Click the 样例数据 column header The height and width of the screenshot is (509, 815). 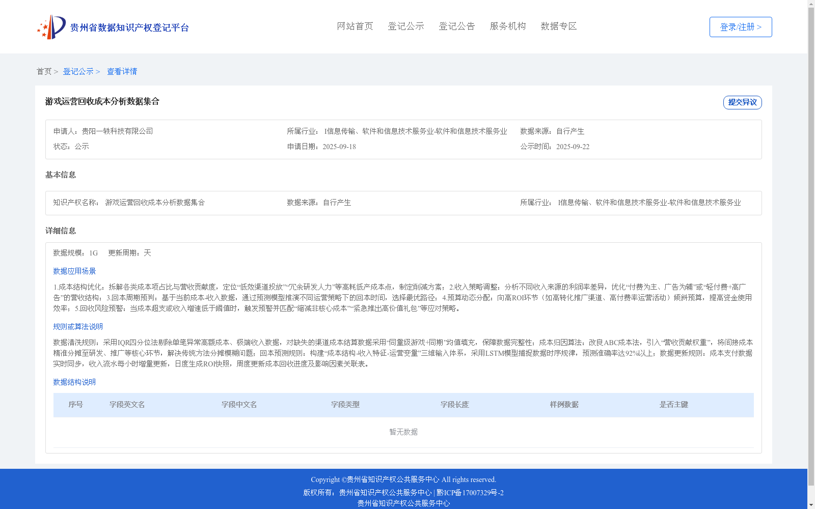point(564,405)
